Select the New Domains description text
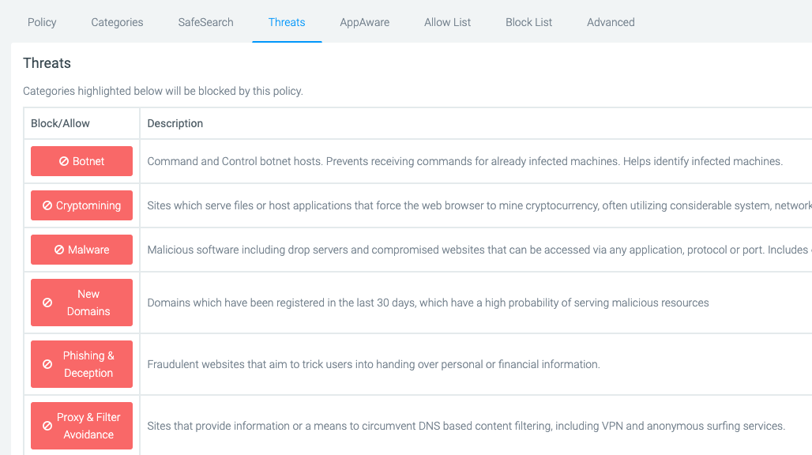The image size is (812, 455). tap(428, 303)
